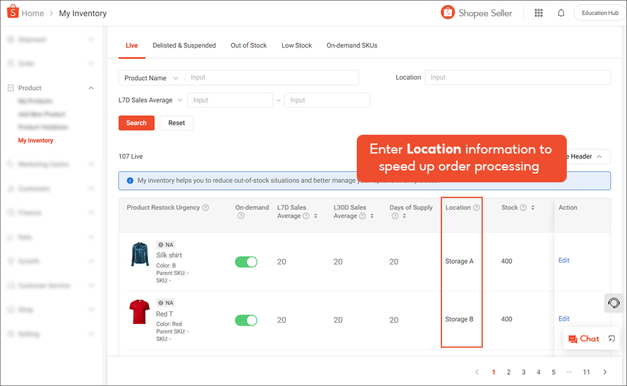This screenshot has width=627, height=386.
Task: Click the minimum L7D Sales Average input
Action: [x=230, y=100]
